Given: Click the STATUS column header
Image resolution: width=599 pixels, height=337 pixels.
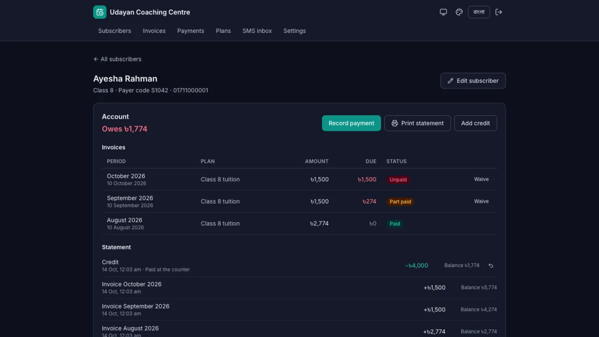Looking at the screenshot, I should click(x=396, y=161).
